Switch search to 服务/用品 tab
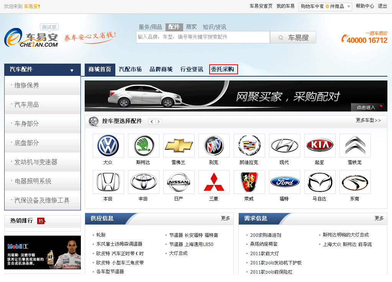392x282 pixels. click(150, 27)
